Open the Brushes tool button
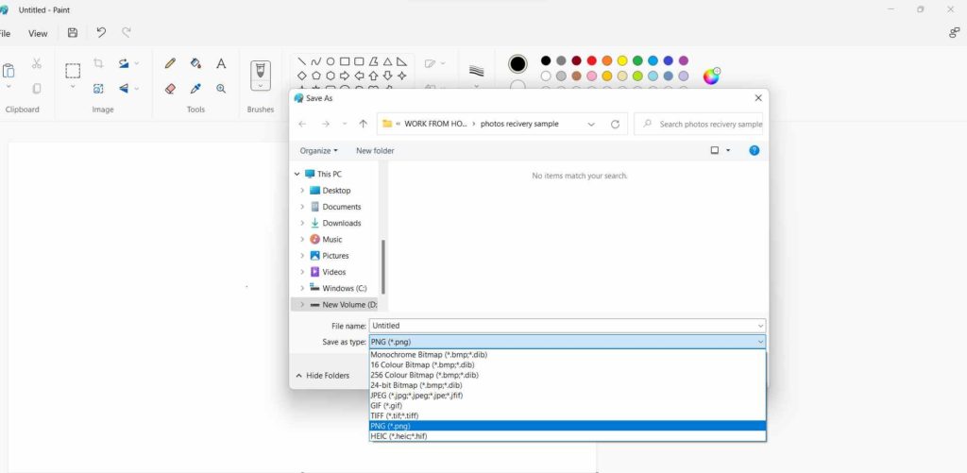This screenshot has height=473, width=967. click(x=261, y=76)
